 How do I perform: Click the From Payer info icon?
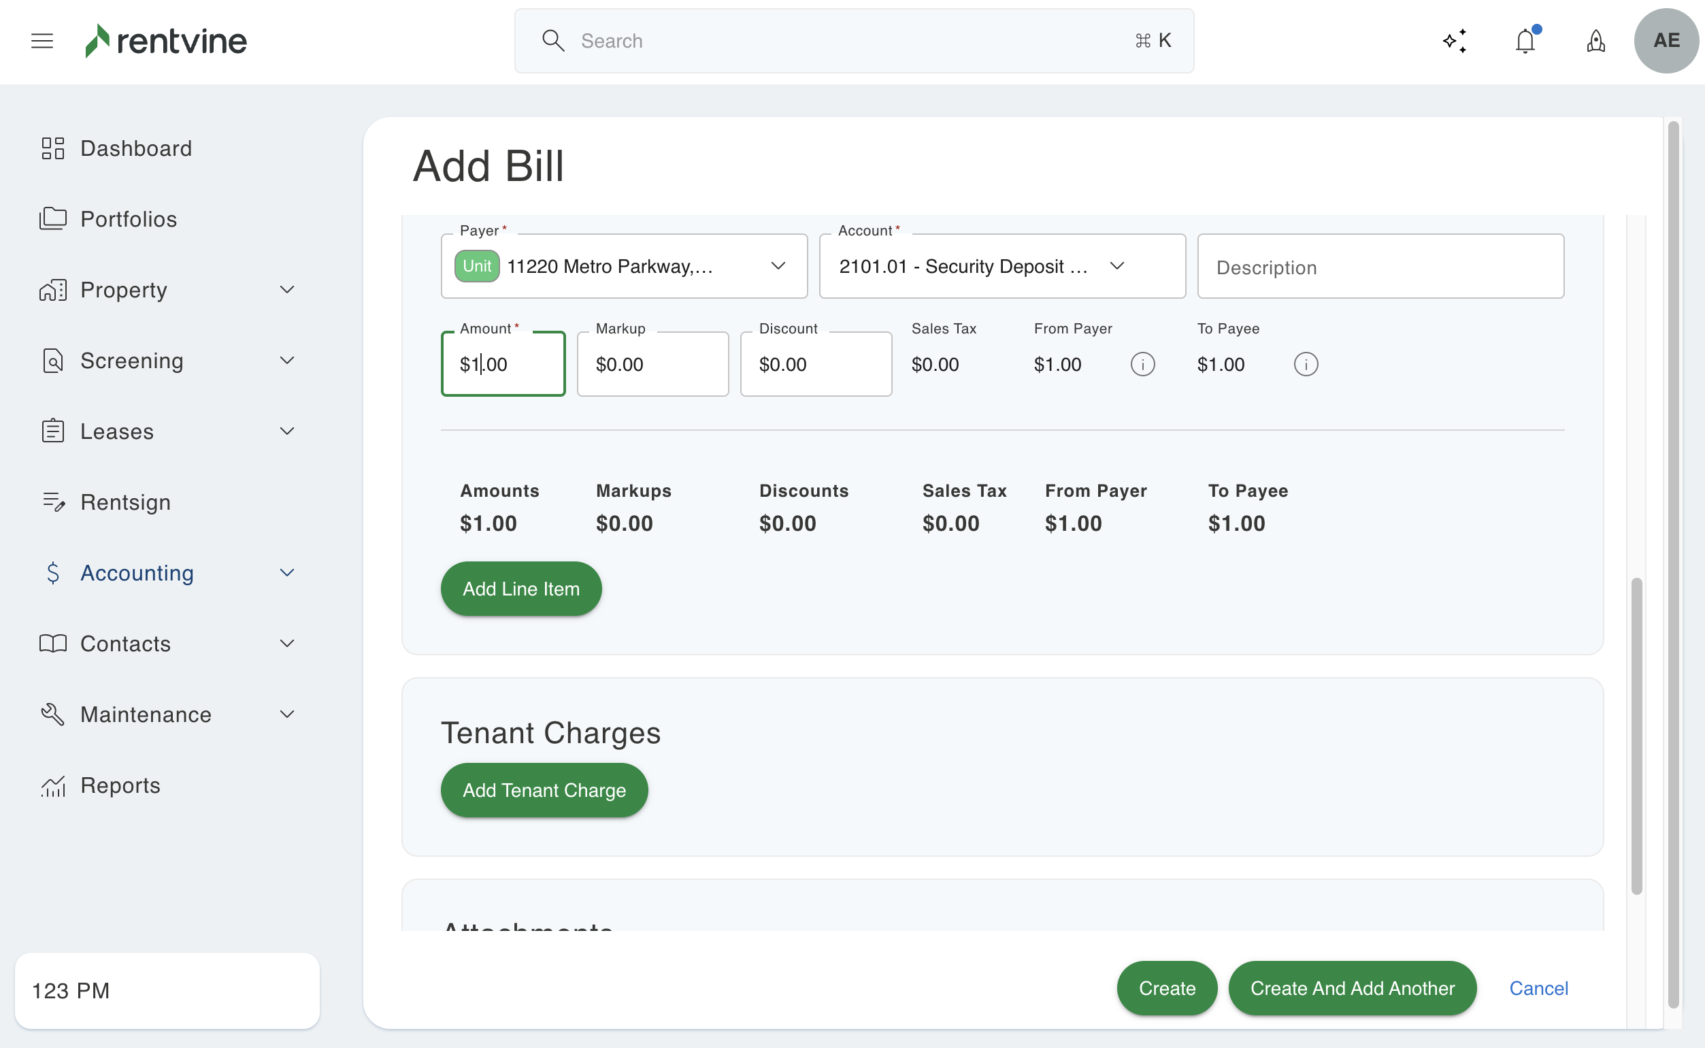coord(1142,365)
